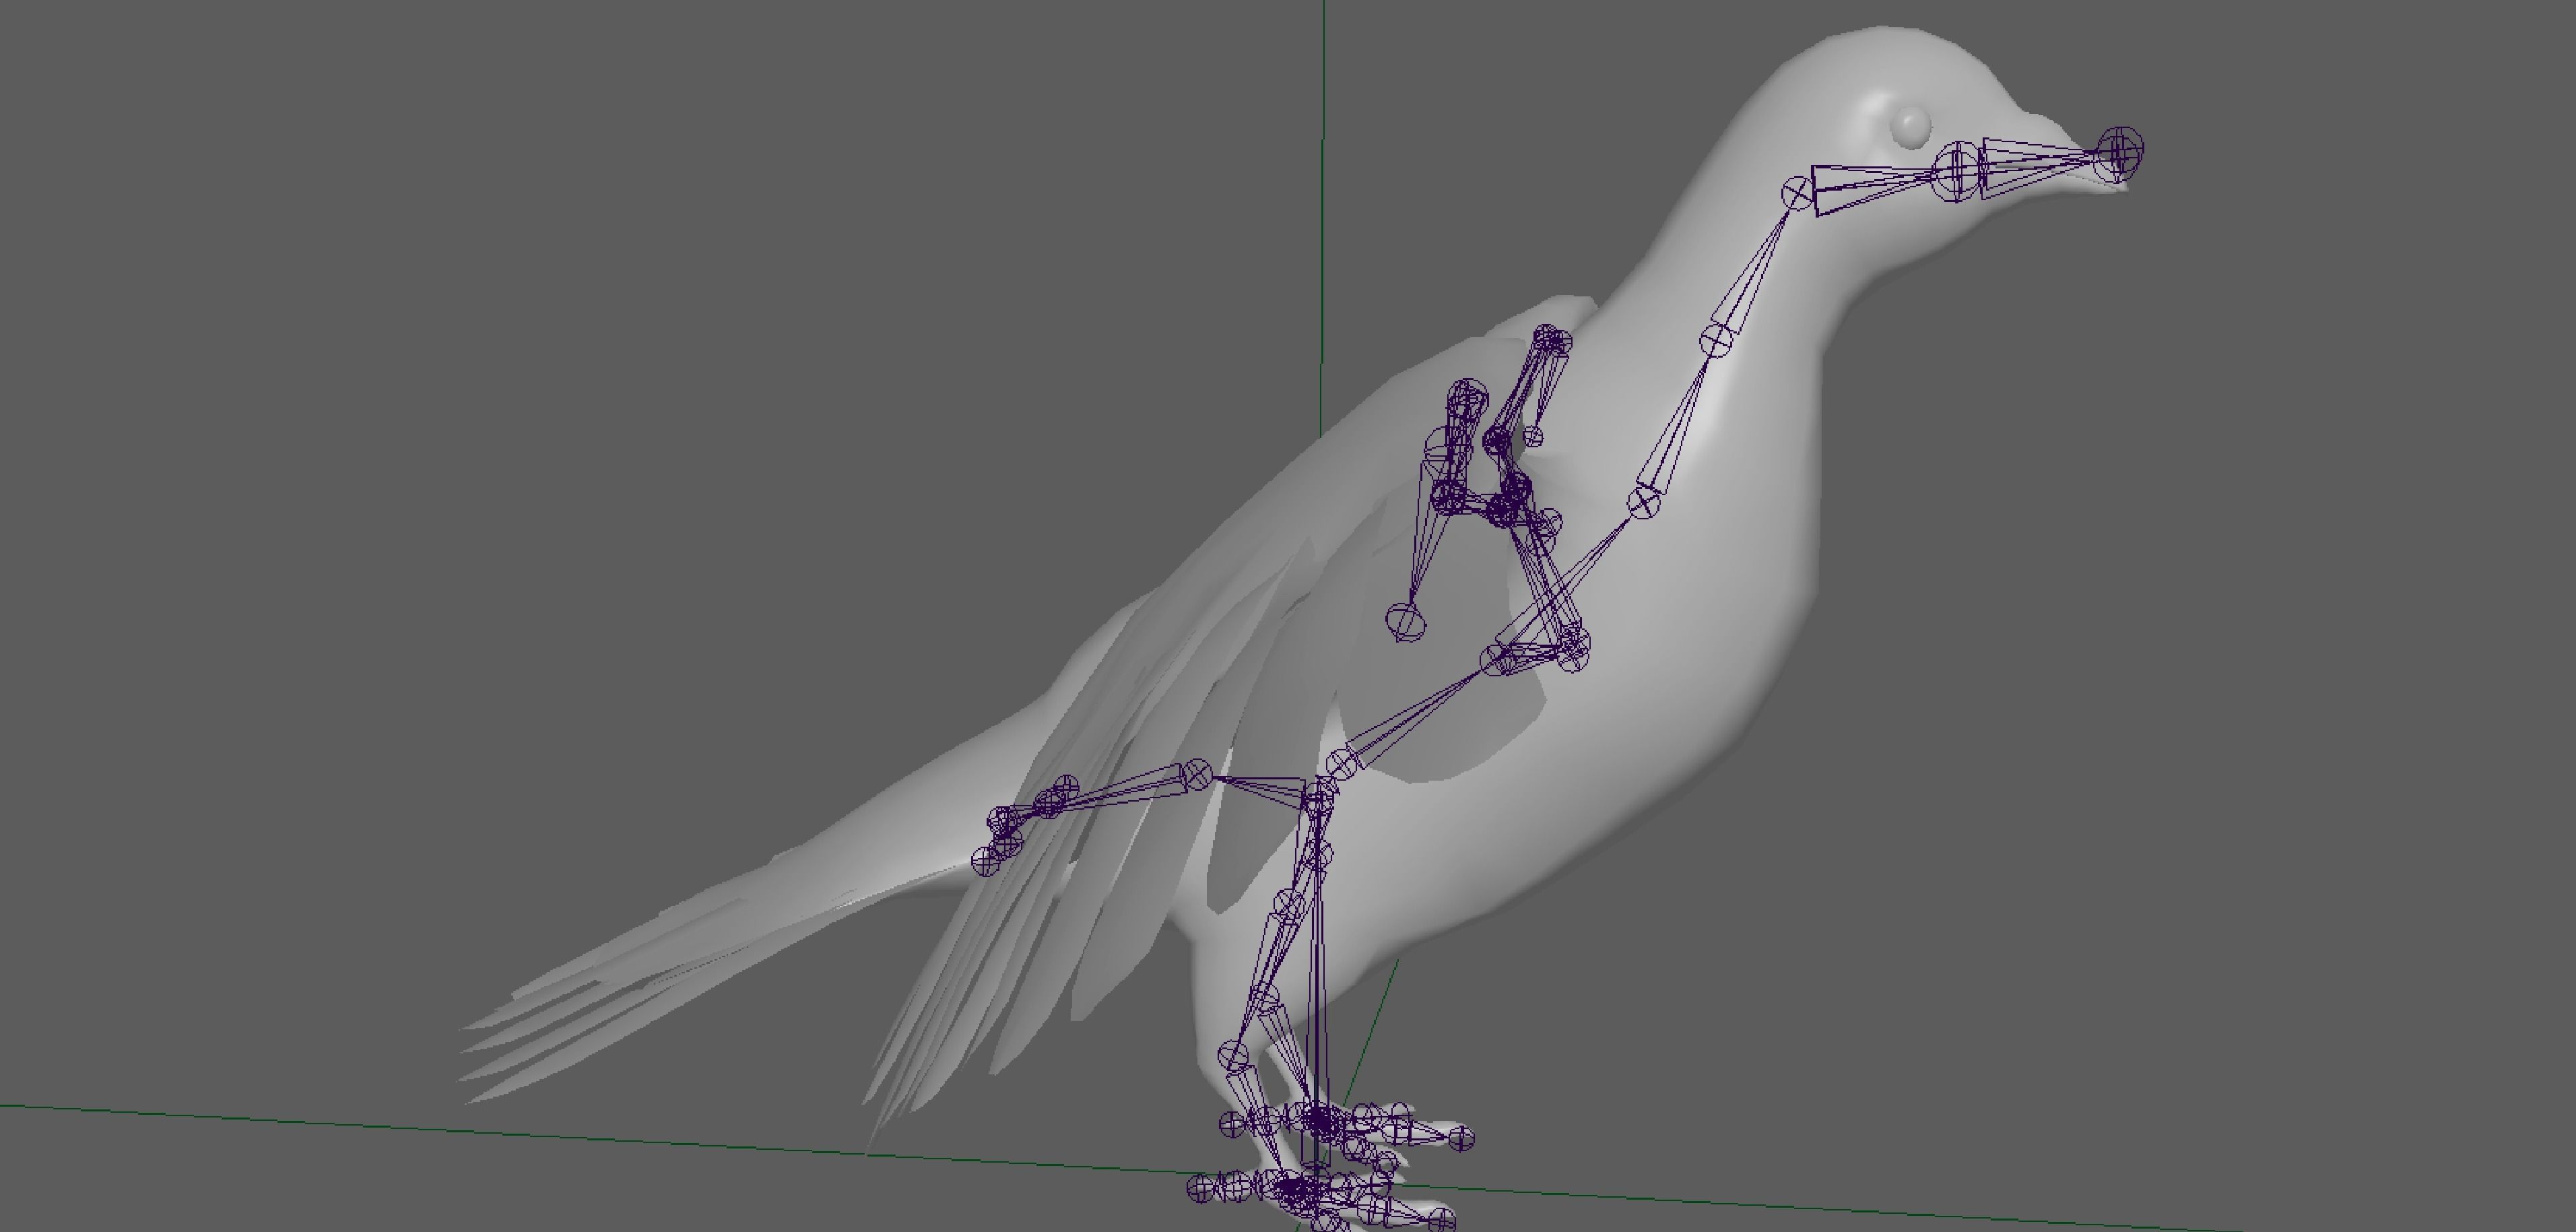Select the lower spine joint near the hip

(1343, 764)
